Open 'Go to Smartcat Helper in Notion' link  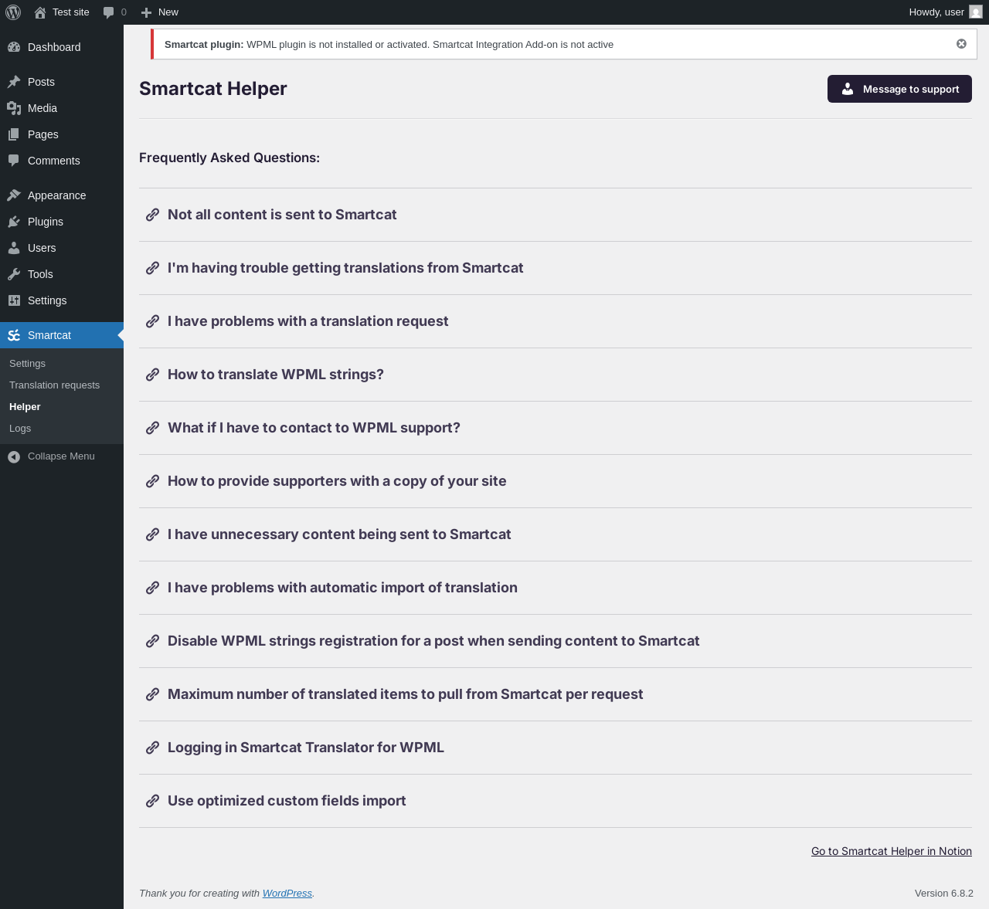tap(892, 851)
